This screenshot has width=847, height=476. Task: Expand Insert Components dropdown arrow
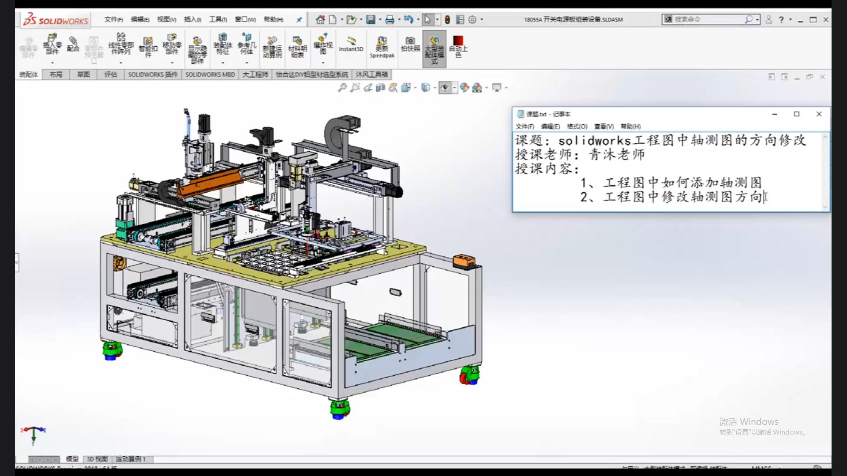pos(52,63)
